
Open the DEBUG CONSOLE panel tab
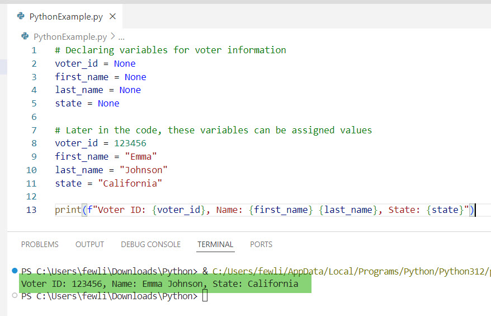point(150,244)
